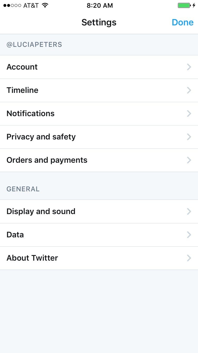The image size is (198, 353).
Task: Tap the GENERAL section header
Action: 23,189
